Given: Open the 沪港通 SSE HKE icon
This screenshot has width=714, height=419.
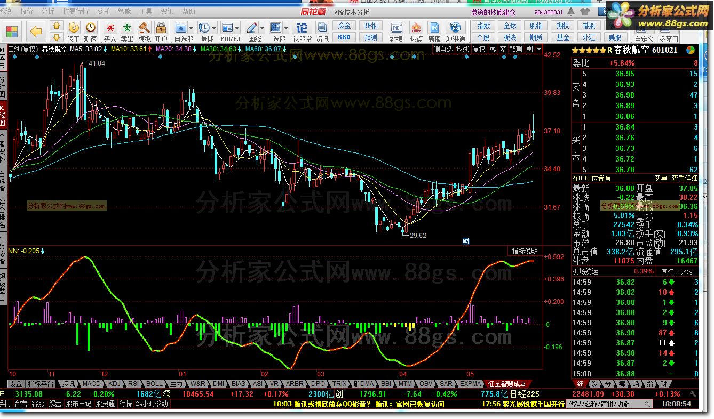Looking at the screenshot, I should tap(455, 28).
